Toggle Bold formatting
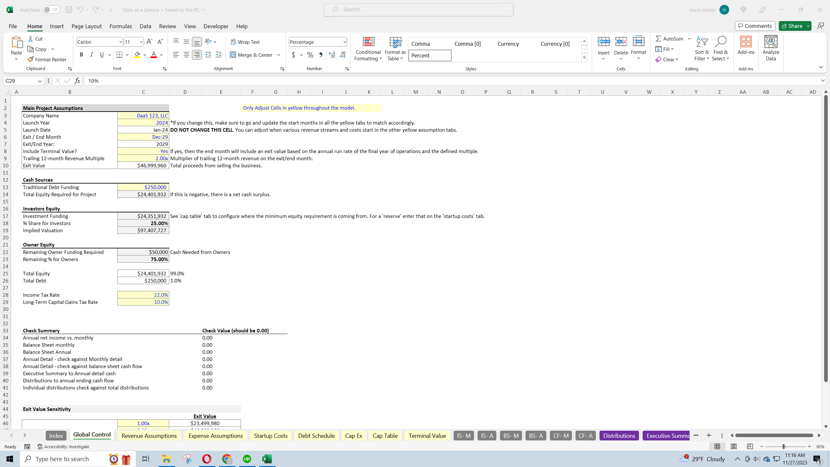The height and width of the screenshot is (467, 830). click(x=81, y=54)
